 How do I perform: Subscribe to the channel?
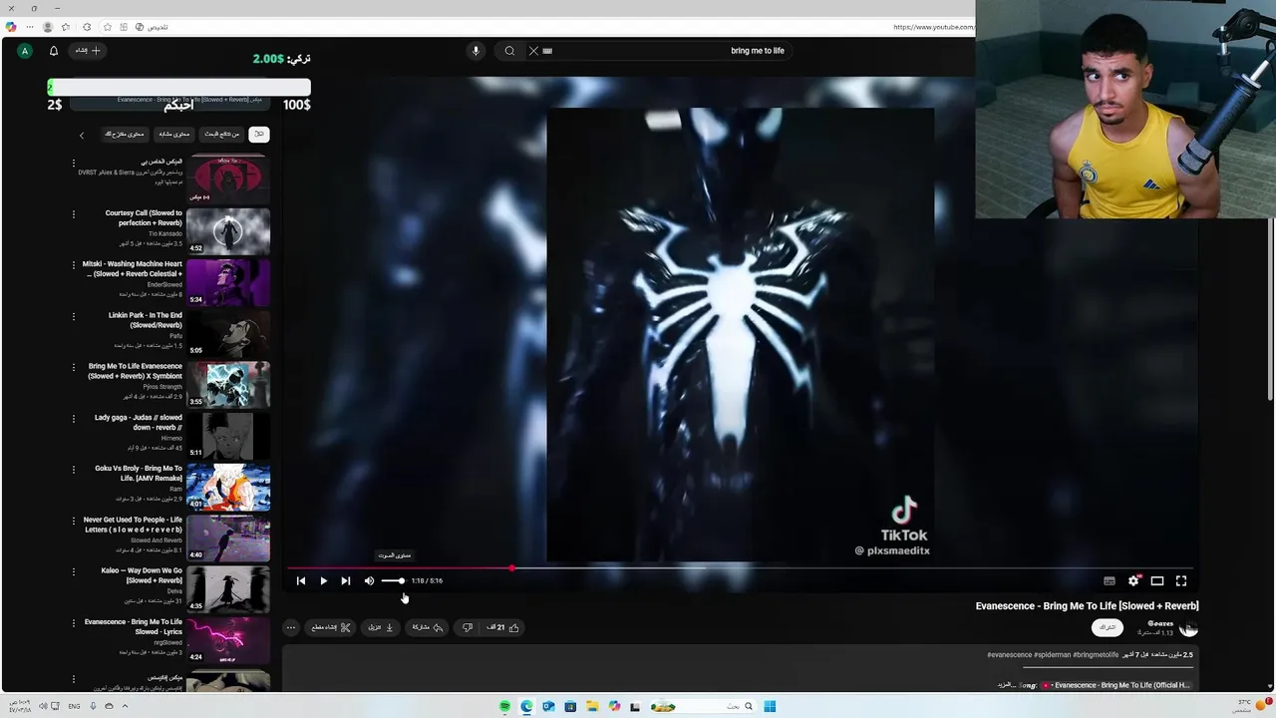[1108, 627]
